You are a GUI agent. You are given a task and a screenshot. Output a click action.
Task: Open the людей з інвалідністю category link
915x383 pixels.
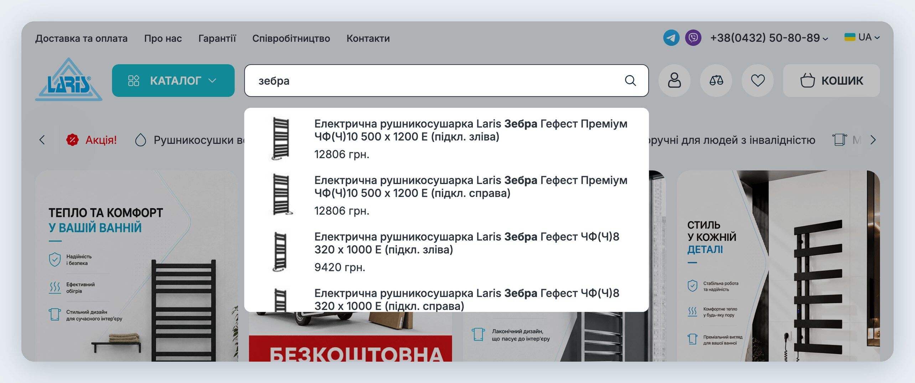[x=732, y=140]
